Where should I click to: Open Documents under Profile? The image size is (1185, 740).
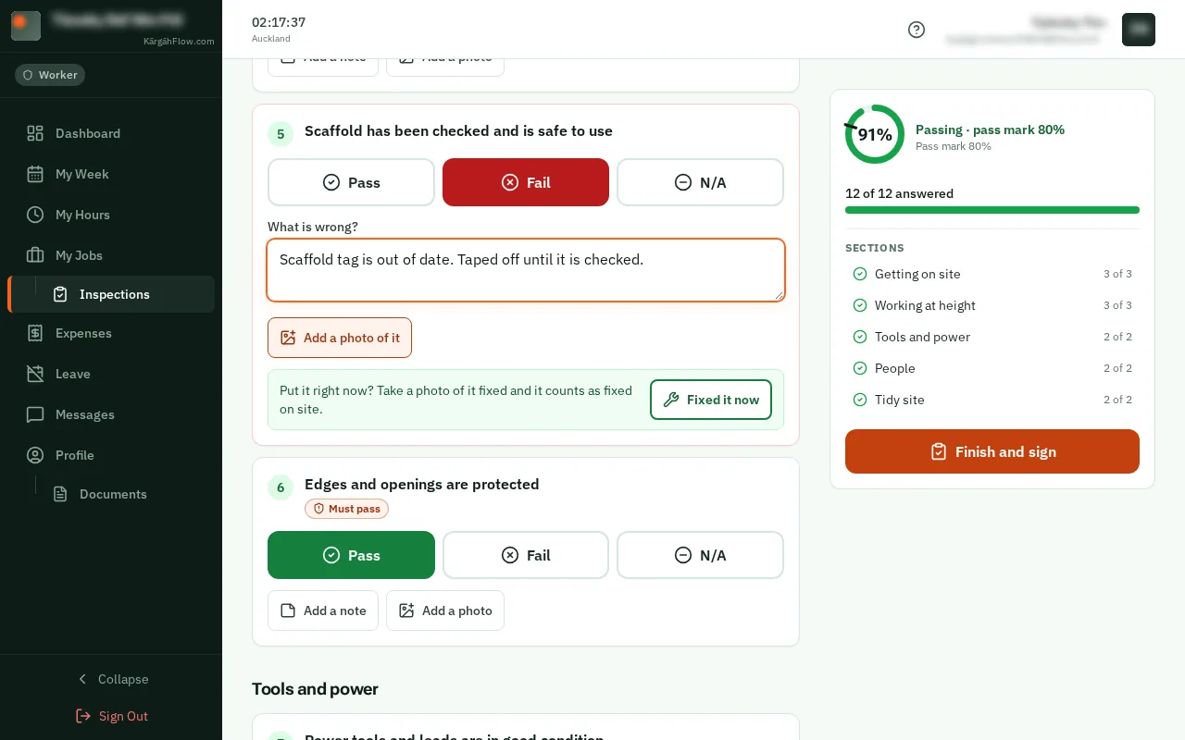click(x=111, y=494)
